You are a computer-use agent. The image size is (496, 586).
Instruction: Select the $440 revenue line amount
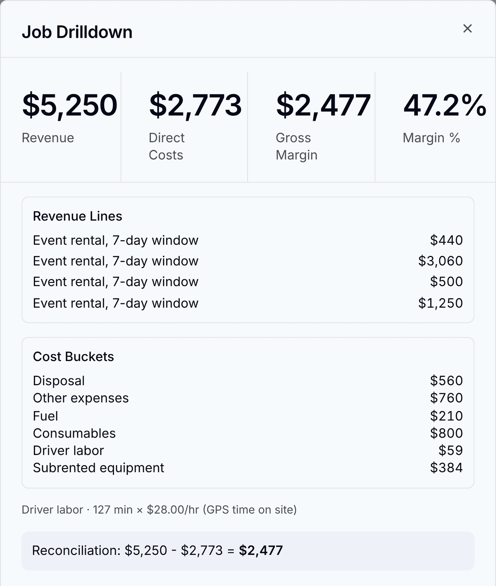point(446,240)
